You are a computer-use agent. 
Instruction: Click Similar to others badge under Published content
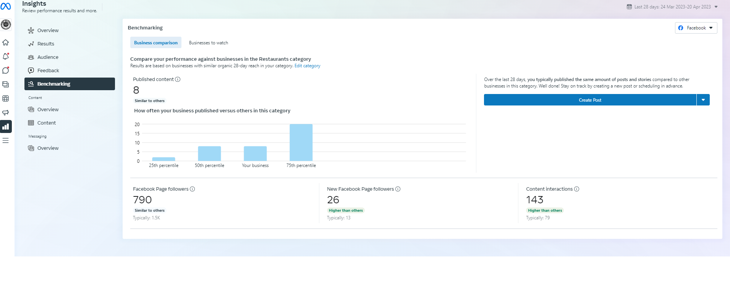point(150,101)
